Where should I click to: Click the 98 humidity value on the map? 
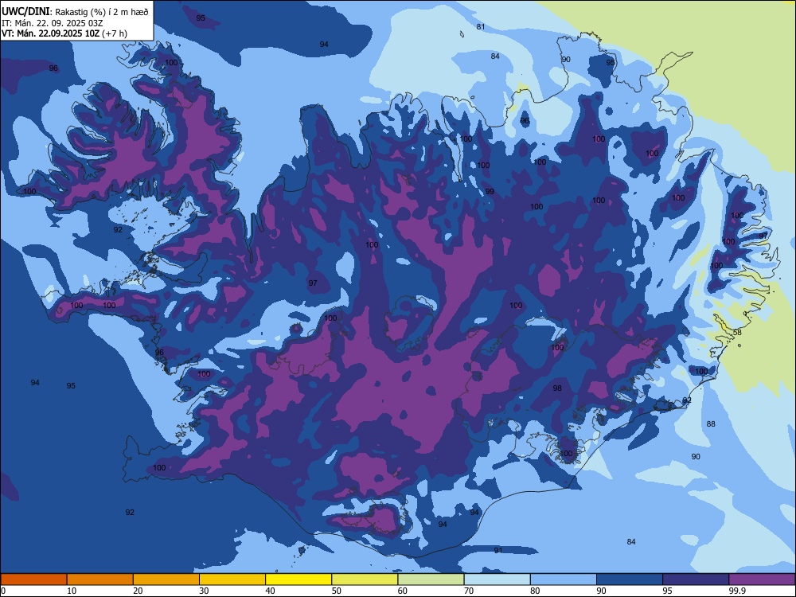557,388
